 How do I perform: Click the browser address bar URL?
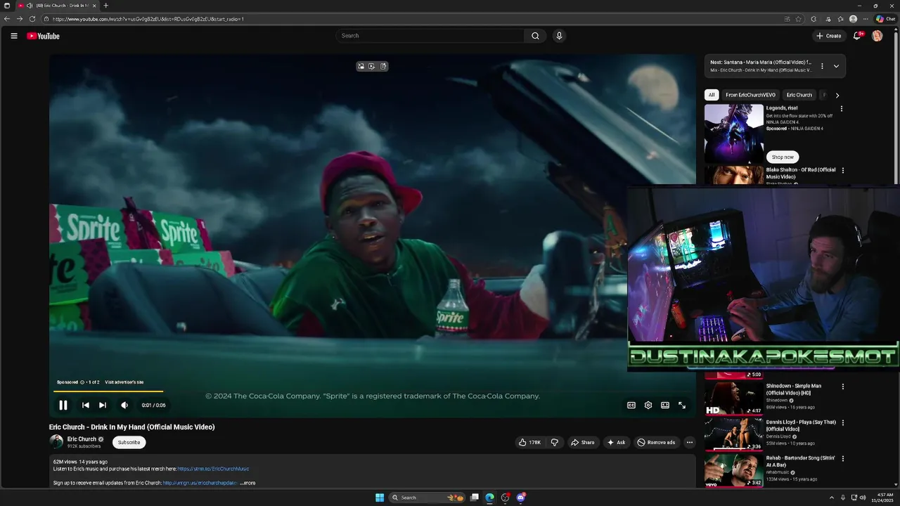pyautogui.click(x=148, y=19)
